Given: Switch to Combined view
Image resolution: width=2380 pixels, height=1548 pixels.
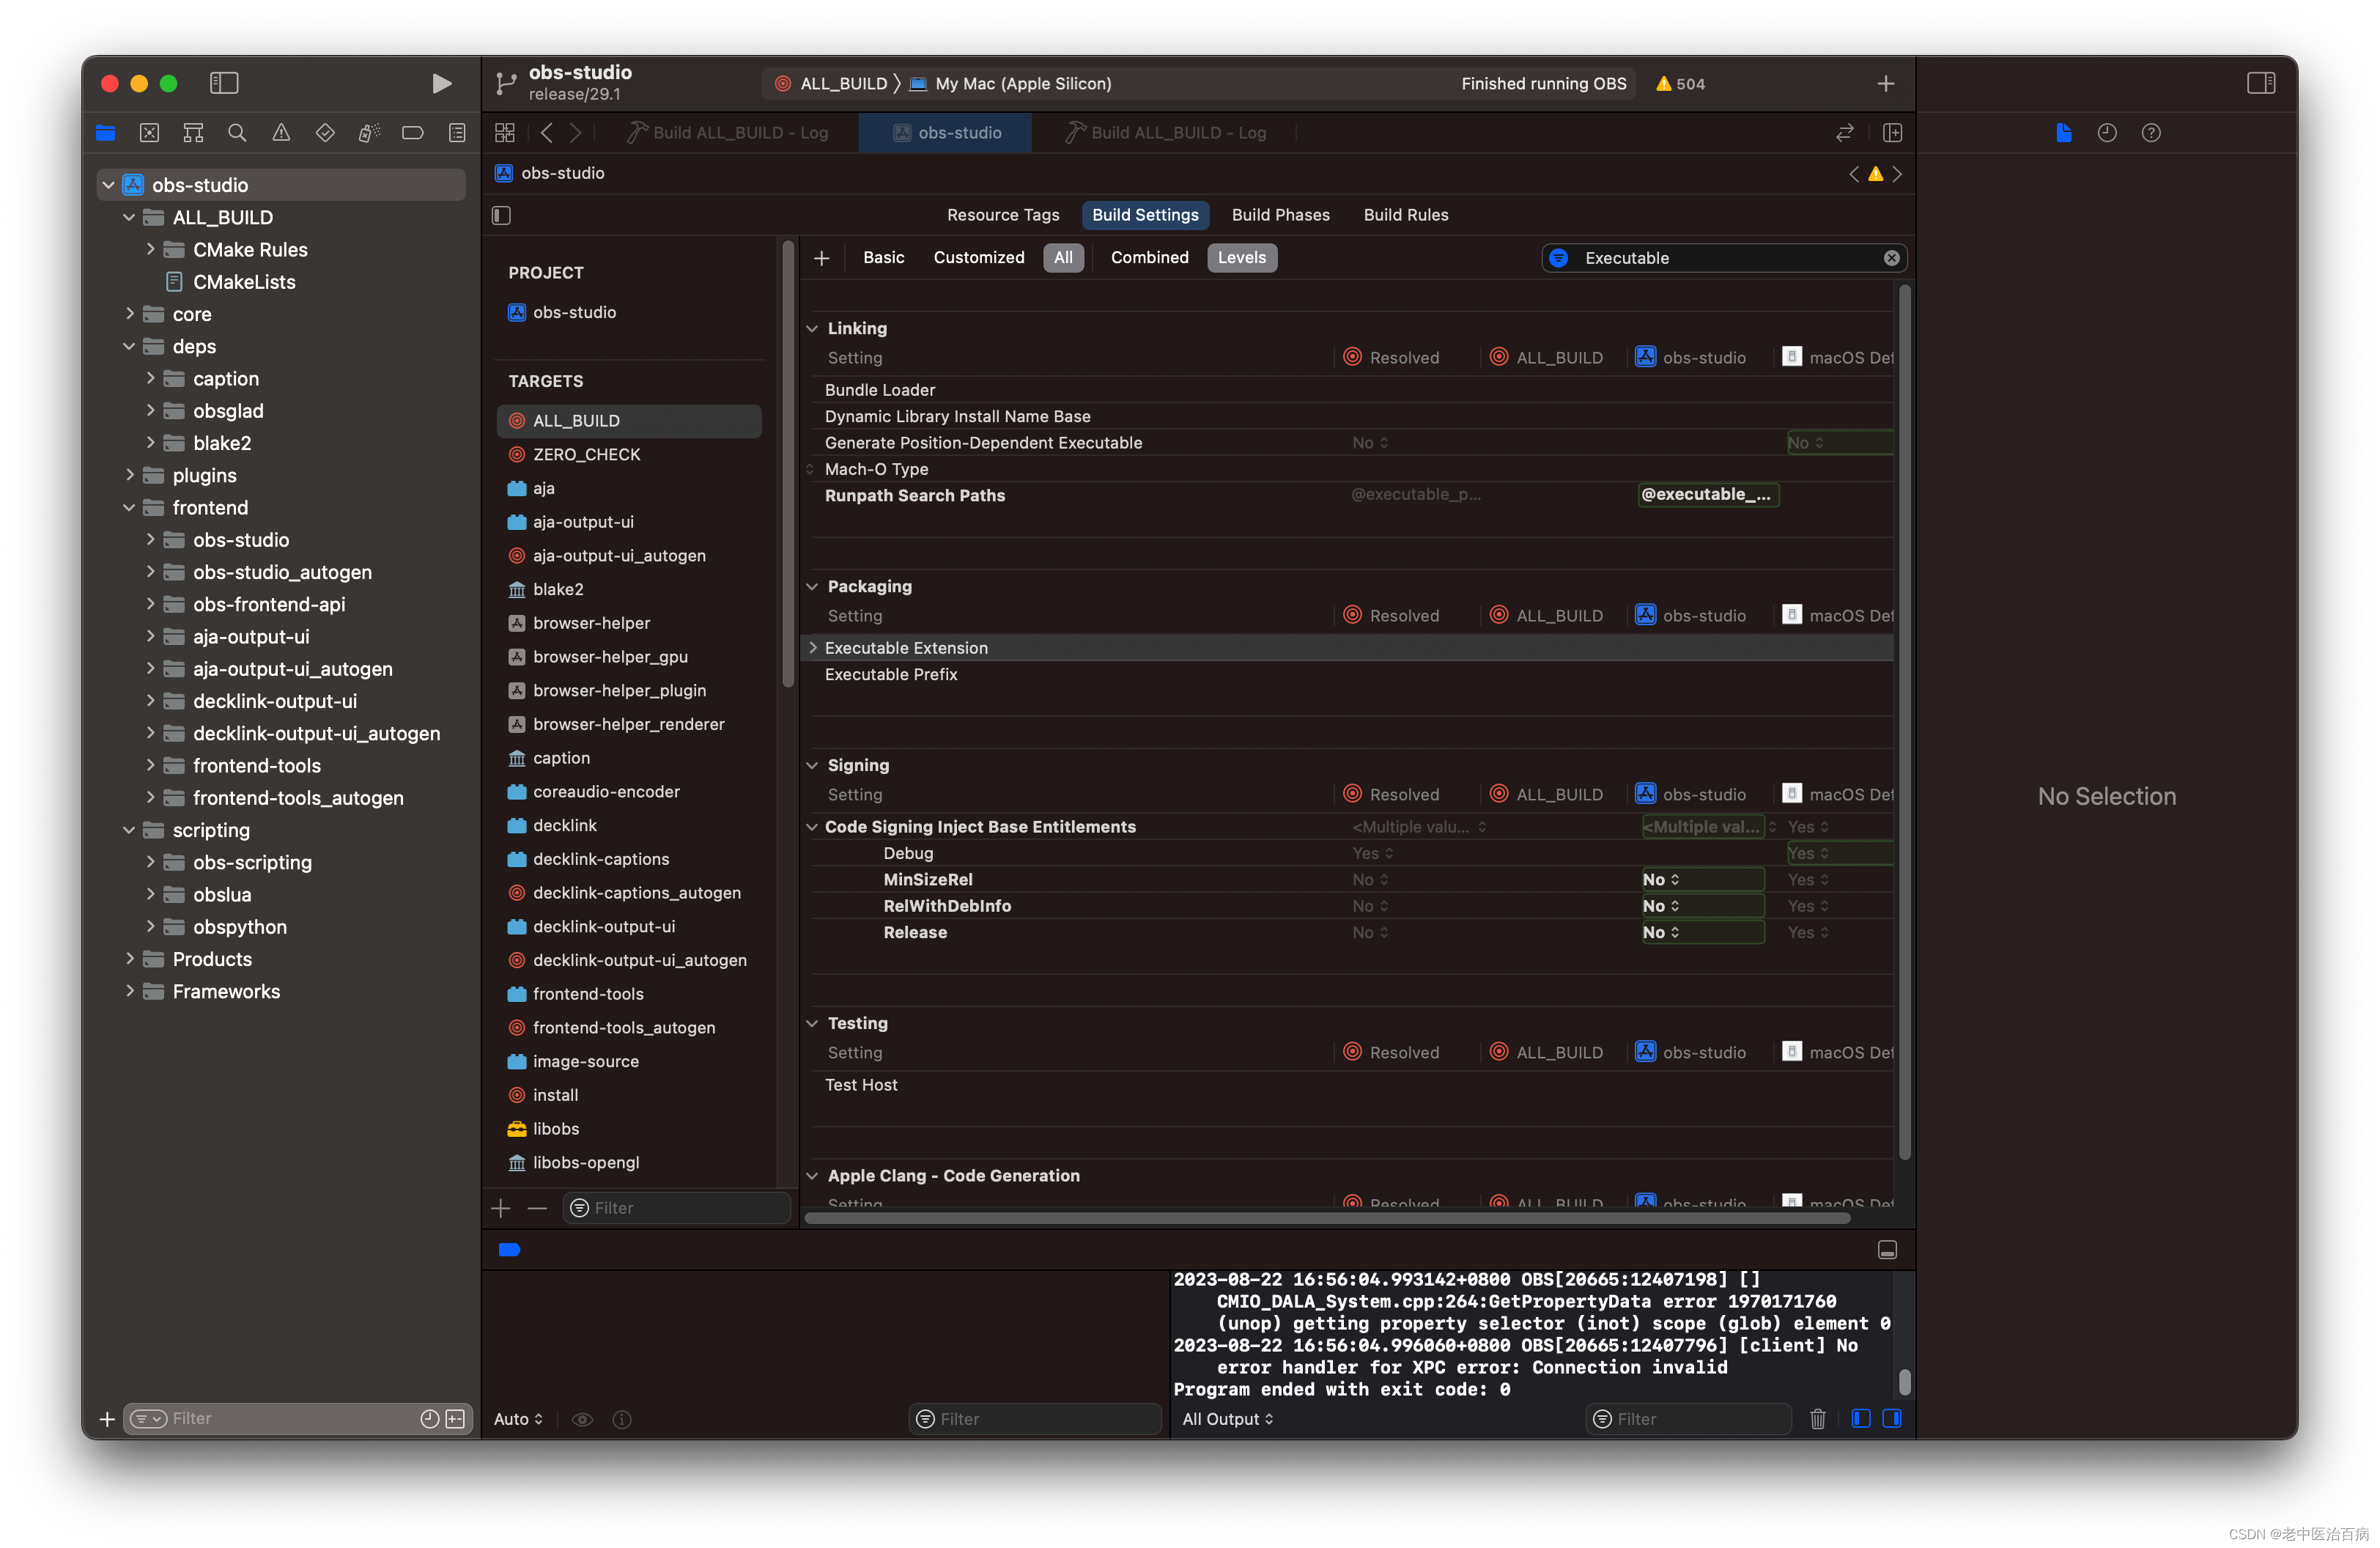Looking at the screenshot, I should pyautogui.click(x=1149, y=257).
